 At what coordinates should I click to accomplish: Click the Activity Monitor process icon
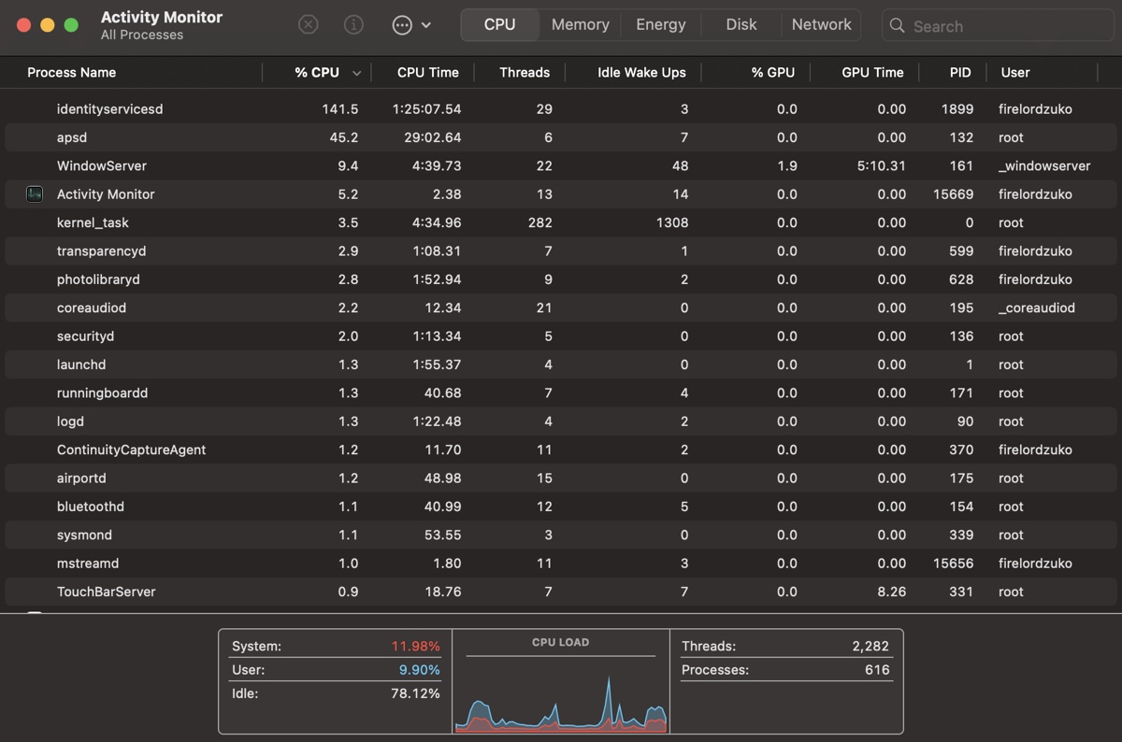click(x=35, y=194)
